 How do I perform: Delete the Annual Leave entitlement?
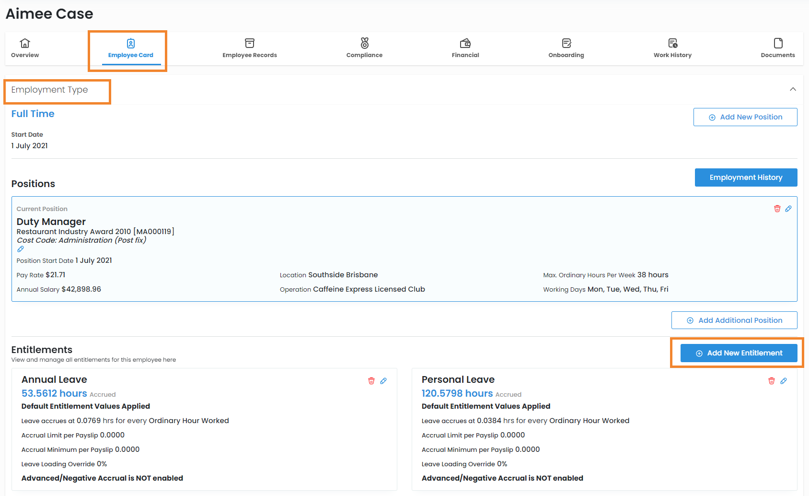371,381
